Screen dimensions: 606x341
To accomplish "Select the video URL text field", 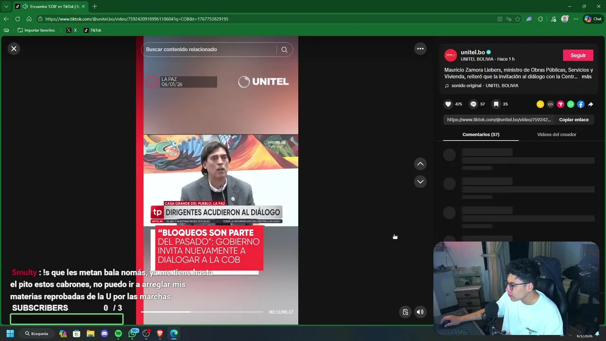I will 499,120.
